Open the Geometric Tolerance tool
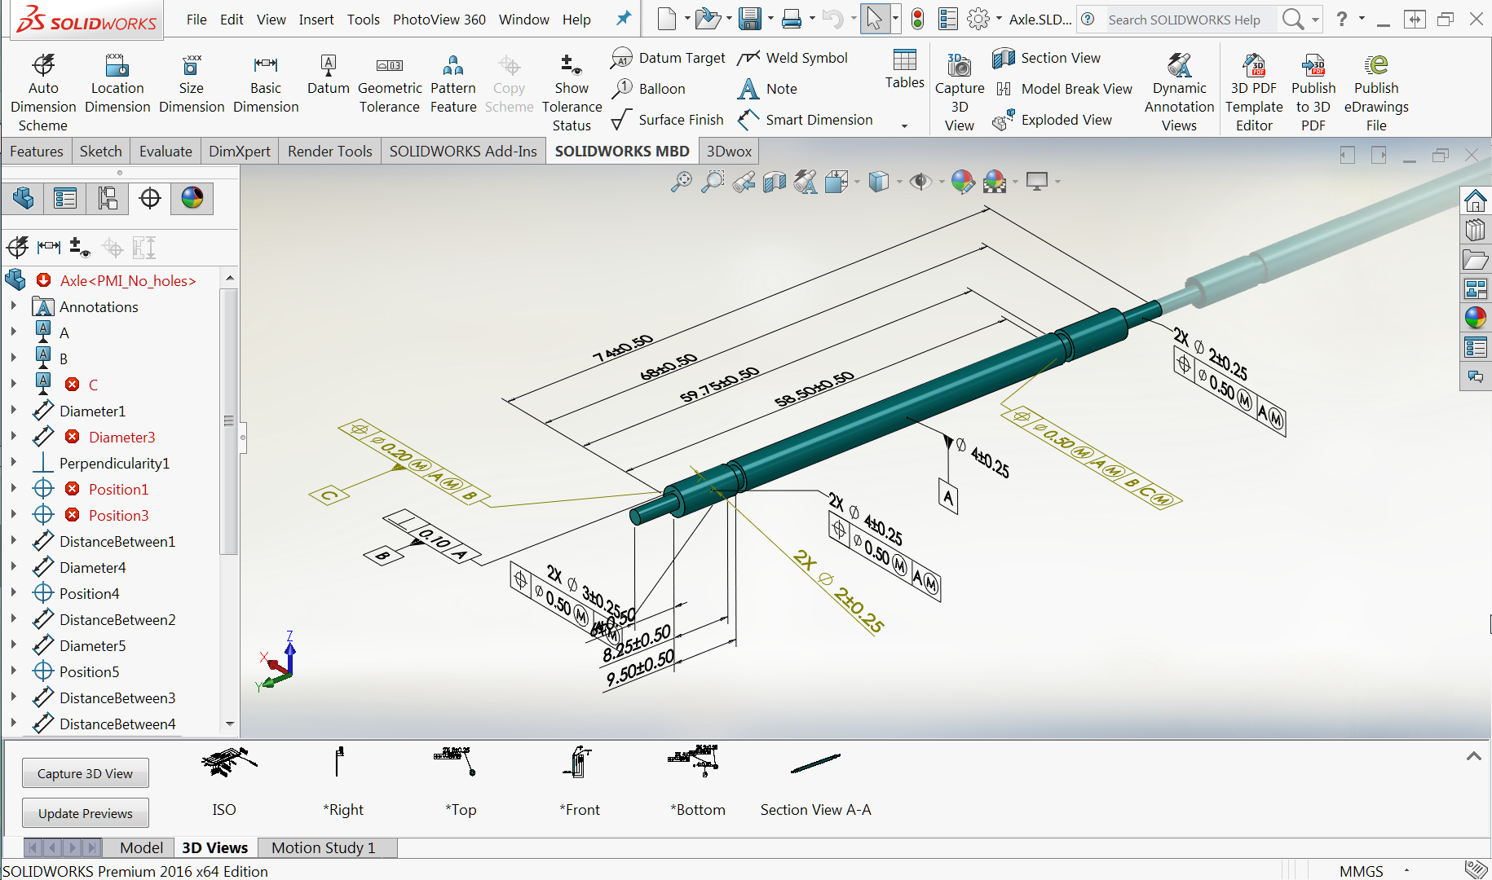The image size is (1492, 880). [x=390, y=81]
